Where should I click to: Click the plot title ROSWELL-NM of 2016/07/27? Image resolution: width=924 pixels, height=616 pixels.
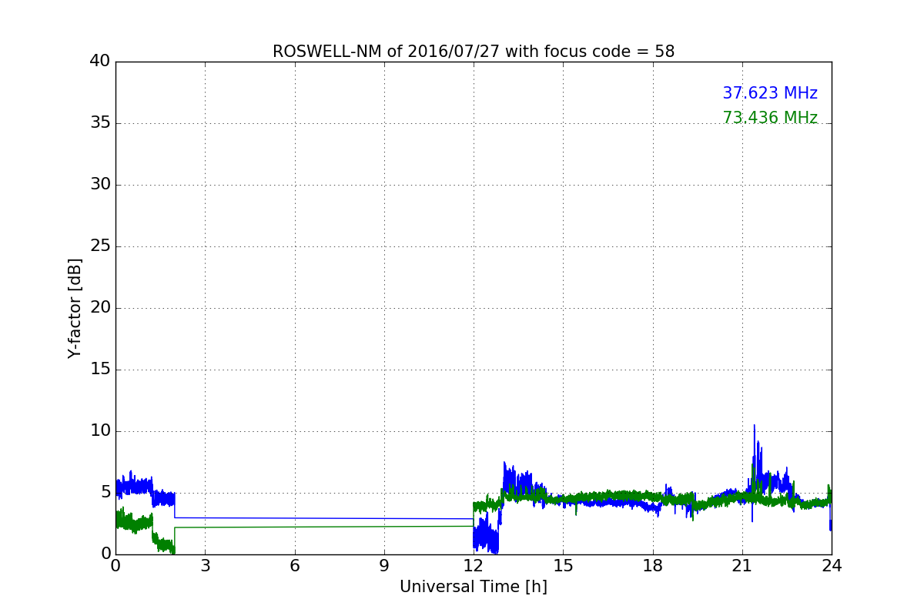[474, 52]
